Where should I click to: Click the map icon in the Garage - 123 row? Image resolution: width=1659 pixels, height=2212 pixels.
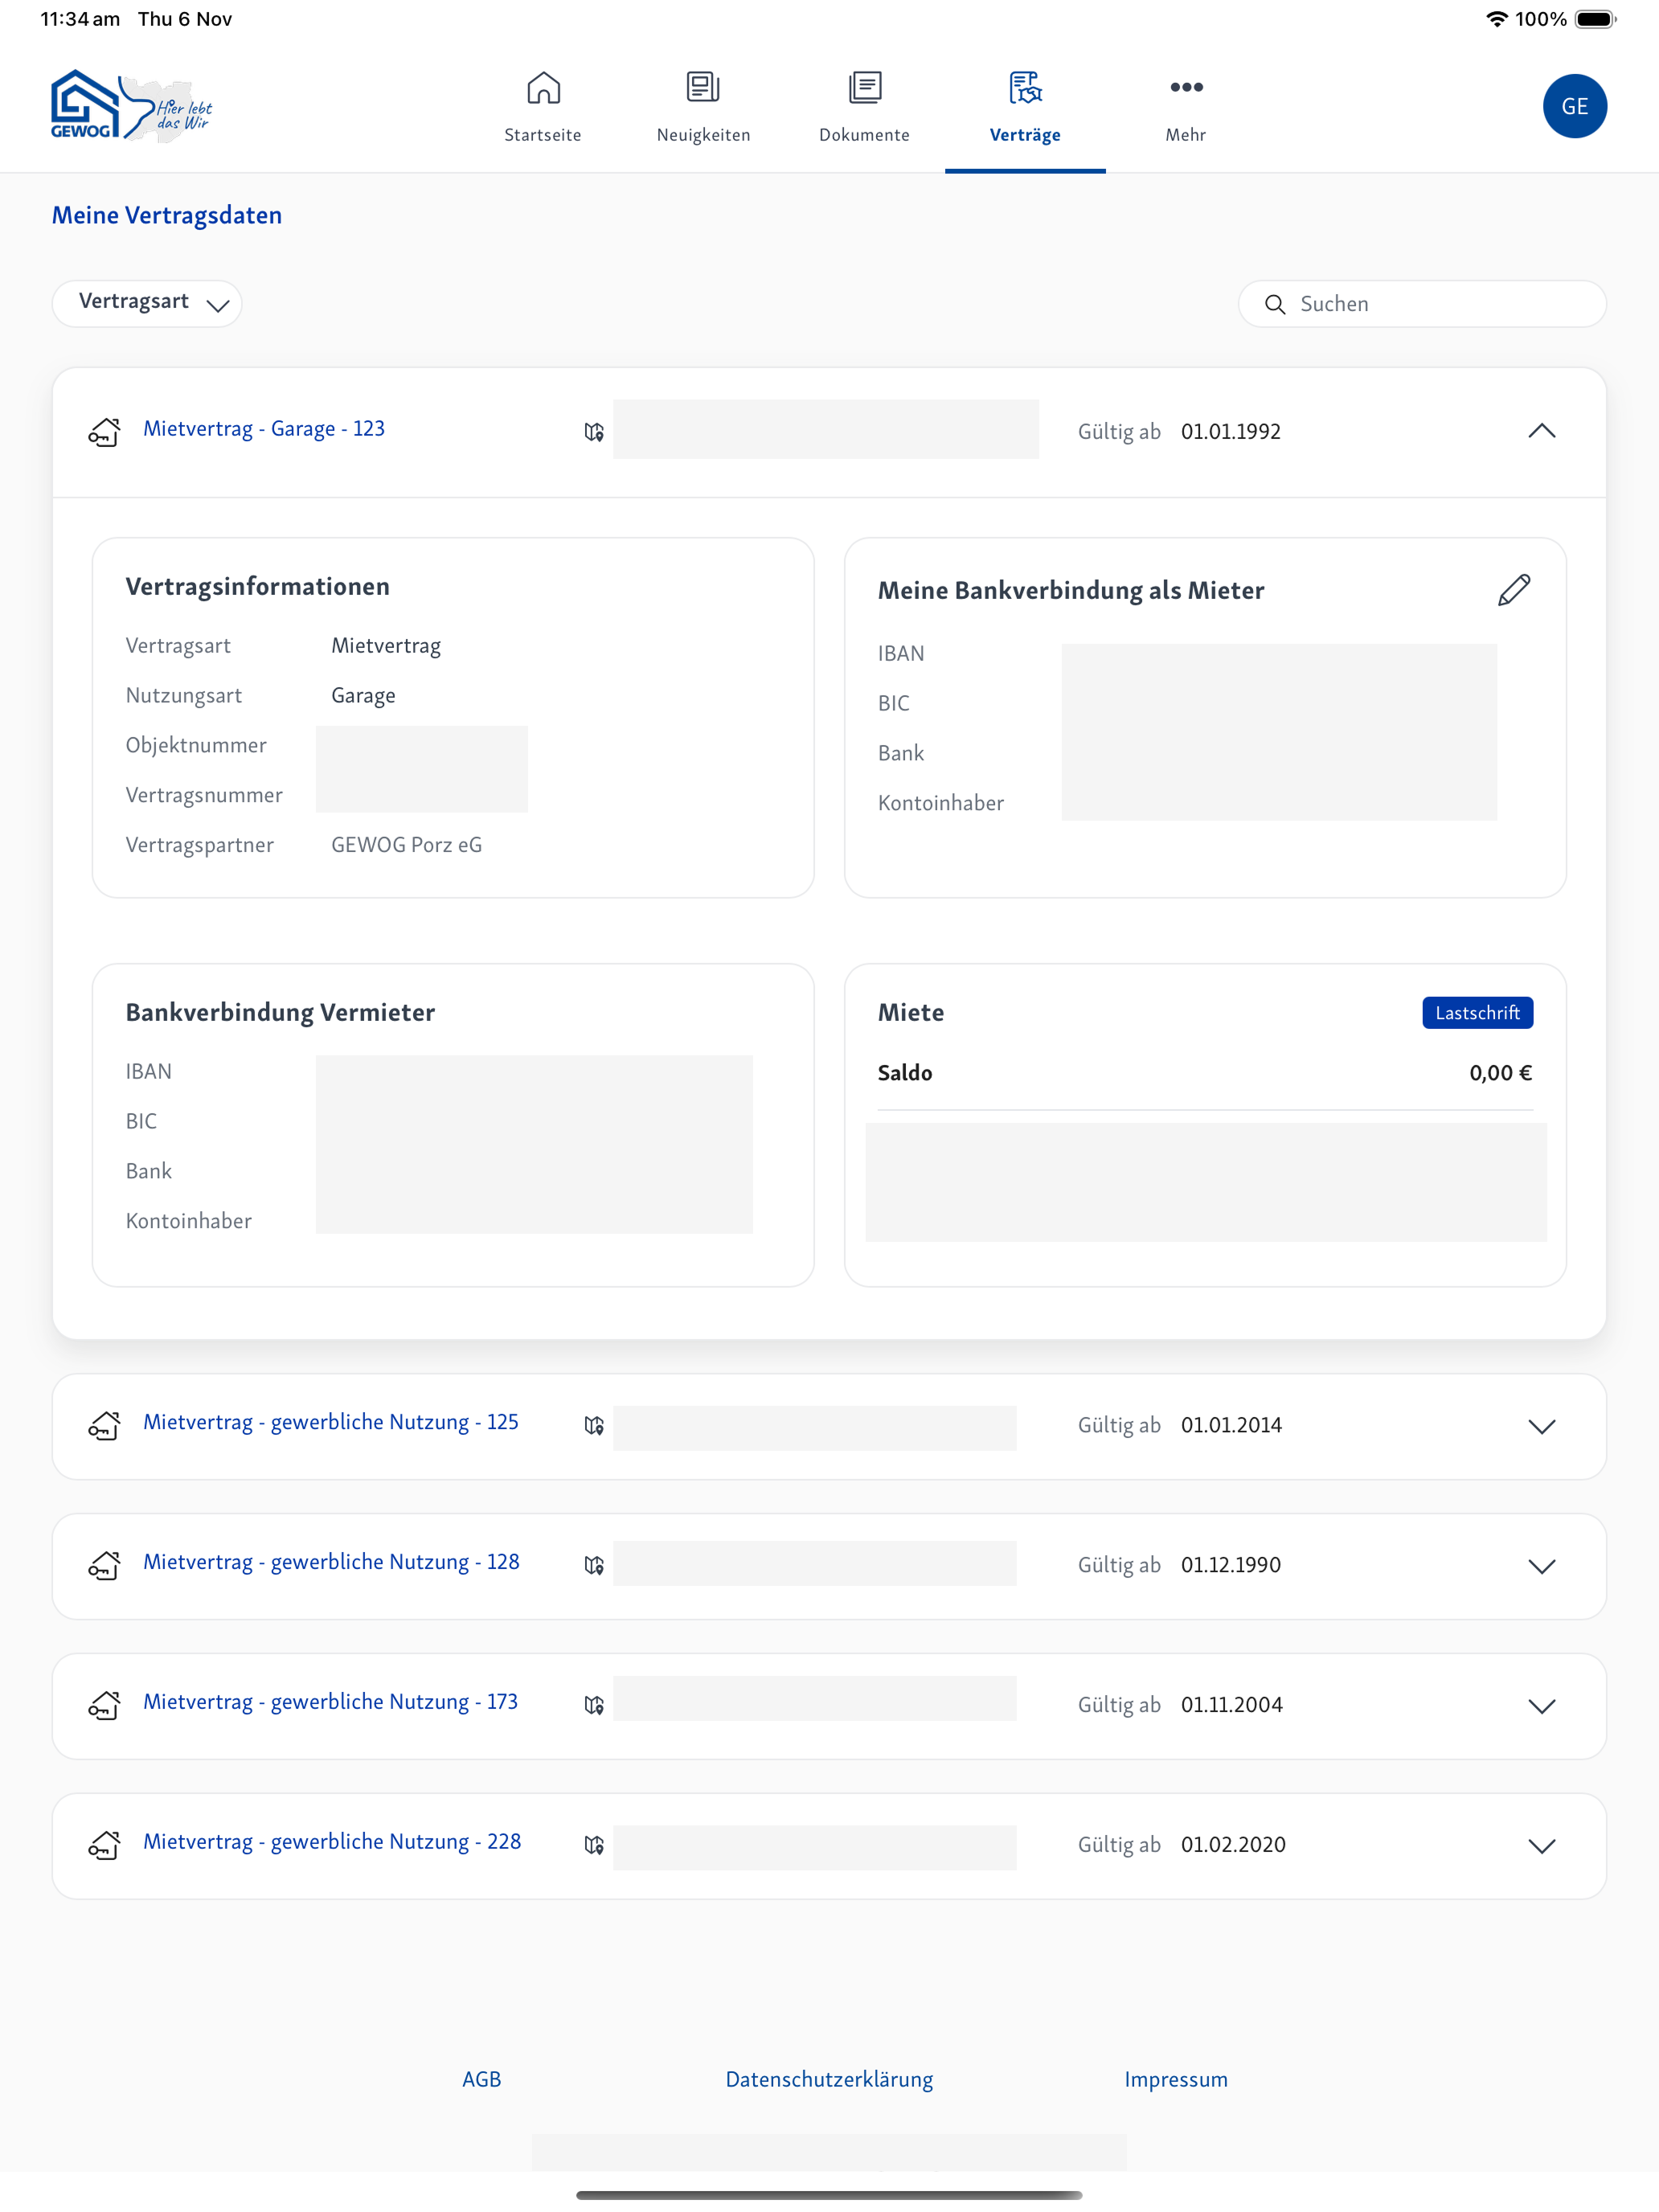(594, 432)
